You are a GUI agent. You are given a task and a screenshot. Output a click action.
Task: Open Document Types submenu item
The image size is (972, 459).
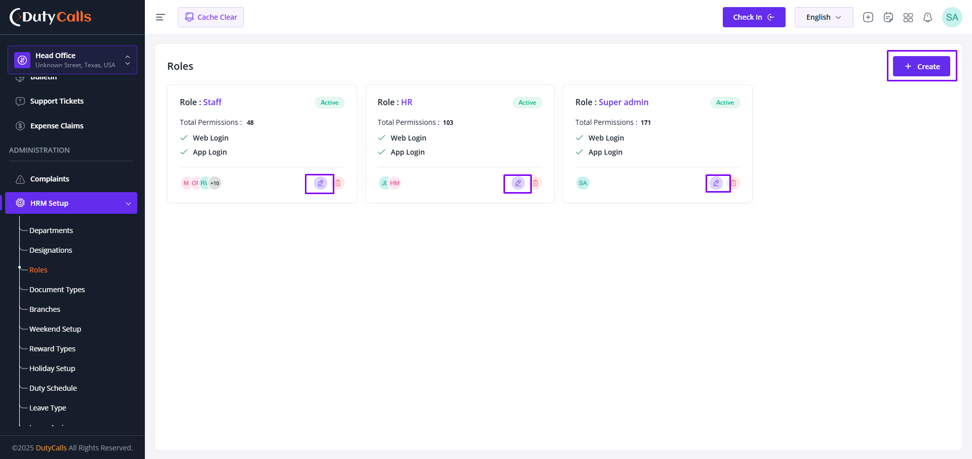tap(57, 290)
